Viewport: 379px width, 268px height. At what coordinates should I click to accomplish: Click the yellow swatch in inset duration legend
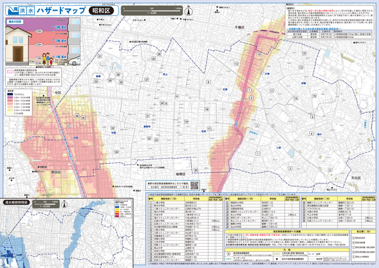click(117, 209)
